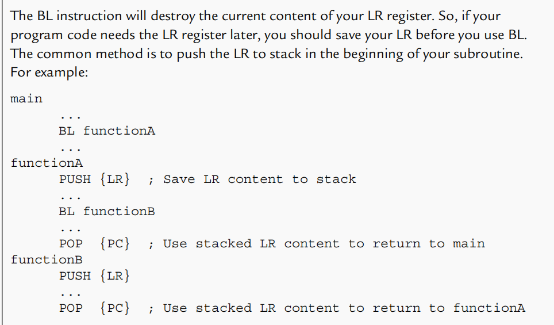The image size is (554, 325).
Task: Click the comment "Save LR content to stack"
Action: click(x=259, y=179)
